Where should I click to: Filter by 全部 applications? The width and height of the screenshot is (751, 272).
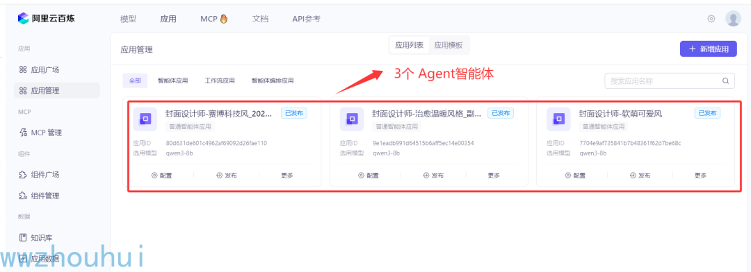click(135, 80)
